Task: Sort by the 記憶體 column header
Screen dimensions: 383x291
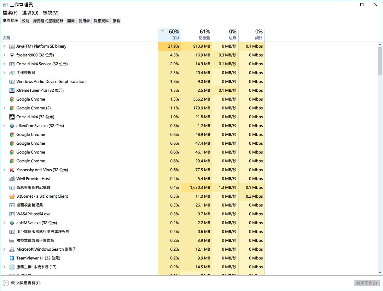Action: (x=197, y=35)
